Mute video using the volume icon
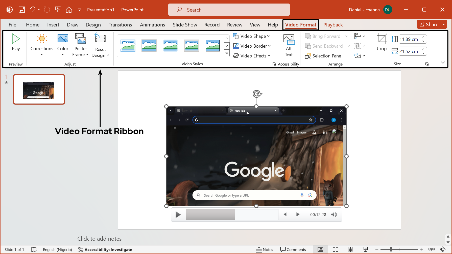 pos(334,214)
